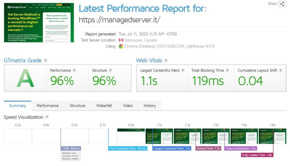Click the First Contentful Paint: 767ms marker

(x=128, y=148)
